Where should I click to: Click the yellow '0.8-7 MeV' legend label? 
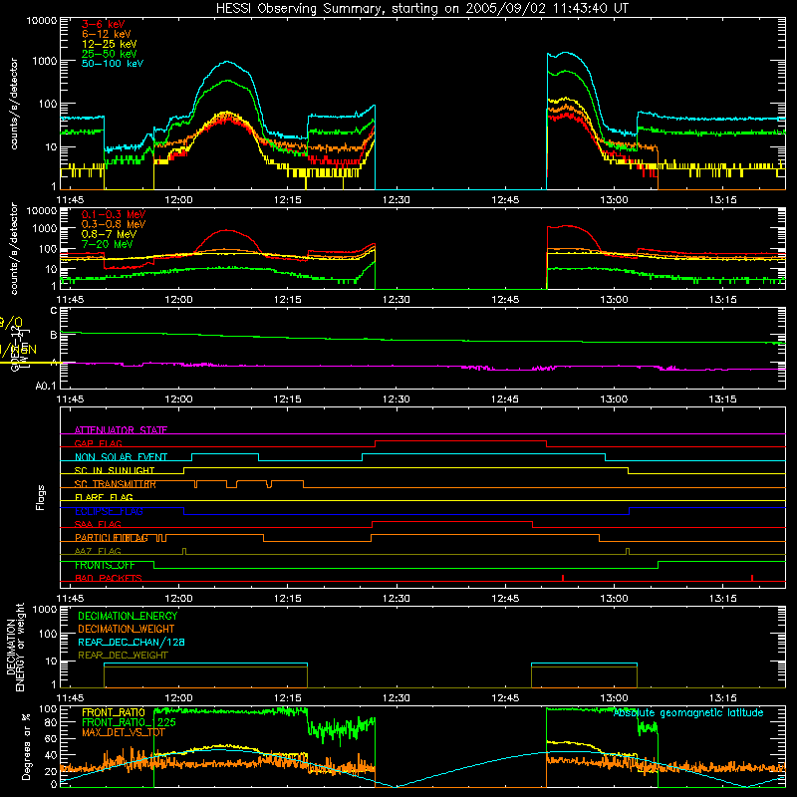[x=109, y=234]
